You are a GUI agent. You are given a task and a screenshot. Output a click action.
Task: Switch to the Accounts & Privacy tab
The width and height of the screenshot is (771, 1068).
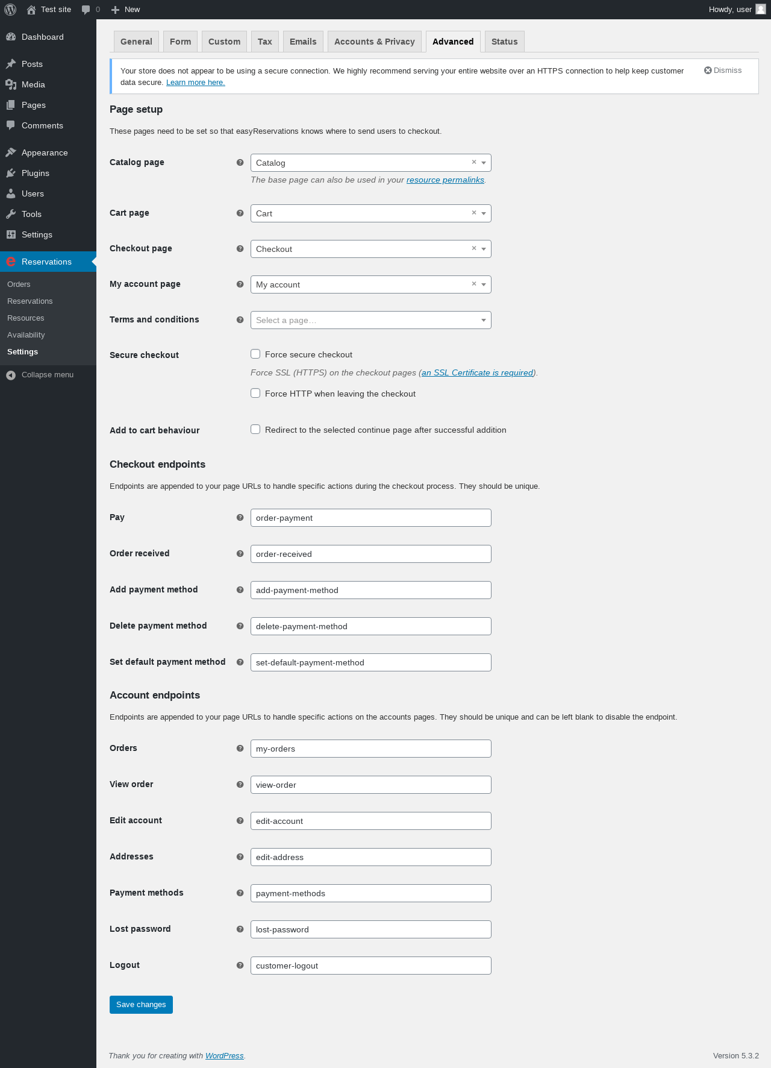[x=374, y=42]
